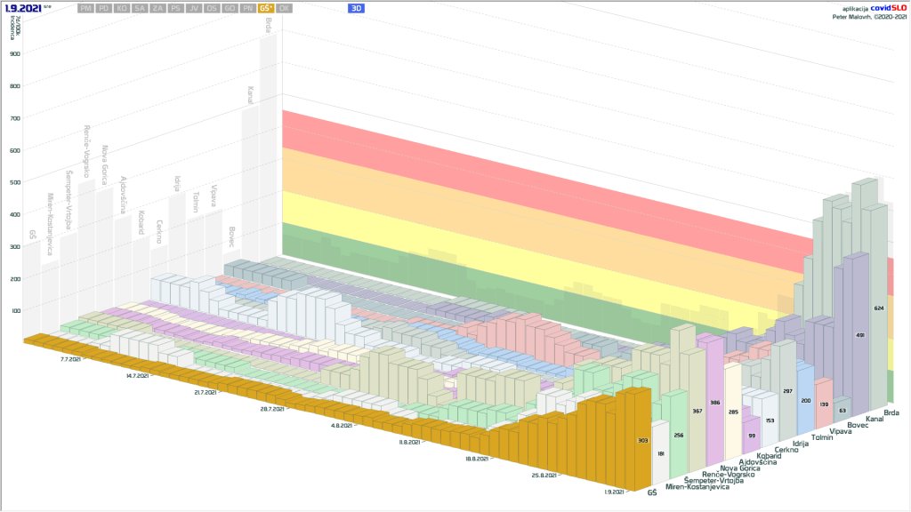This screenshot has width=911, height=512.
Task: Switch to the PD region tab
Action: (104, 8)
